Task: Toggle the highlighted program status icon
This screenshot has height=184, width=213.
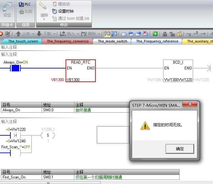Action: click(x=107, y=34)
